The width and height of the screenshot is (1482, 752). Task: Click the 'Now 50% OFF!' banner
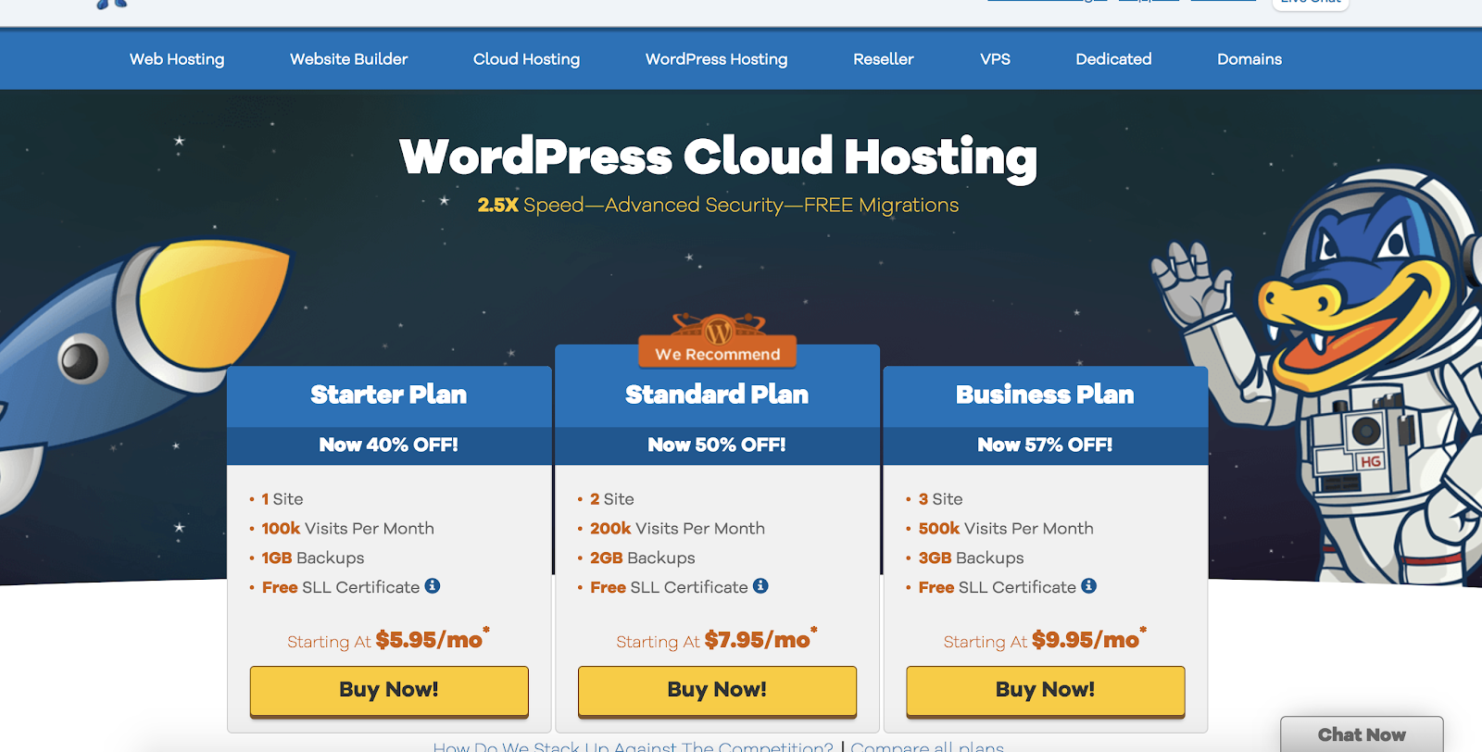717,445
